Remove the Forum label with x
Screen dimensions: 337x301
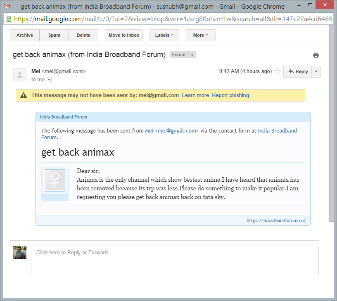(192, 55)
